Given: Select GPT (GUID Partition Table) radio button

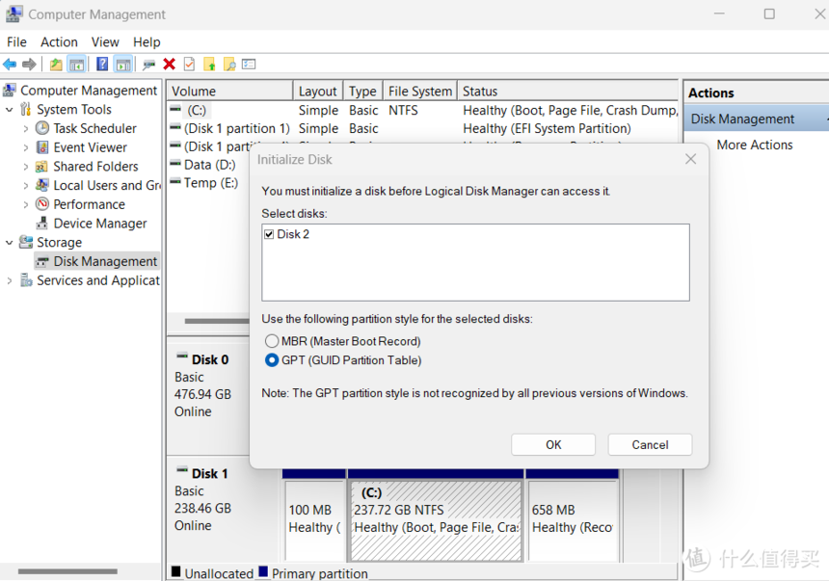Looking at the screenshot, I should point(272,360).
